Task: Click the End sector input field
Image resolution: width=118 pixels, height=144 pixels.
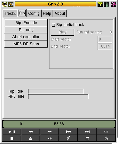Action: 105,46
